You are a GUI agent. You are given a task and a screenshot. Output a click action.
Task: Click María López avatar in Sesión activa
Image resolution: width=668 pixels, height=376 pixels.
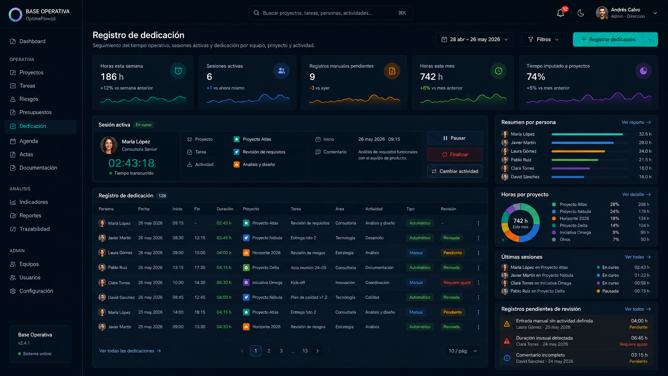(x=109, y=145)
